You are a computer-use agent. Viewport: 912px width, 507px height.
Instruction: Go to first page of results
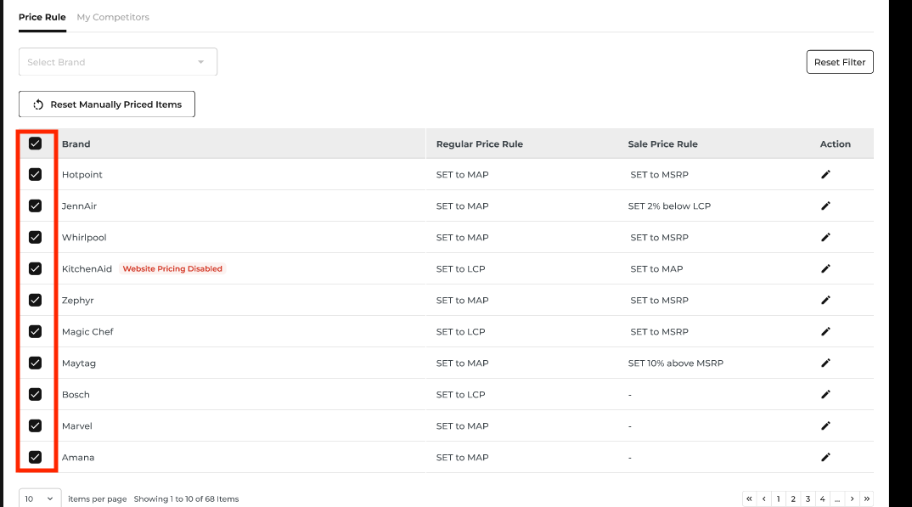(749, 499)
